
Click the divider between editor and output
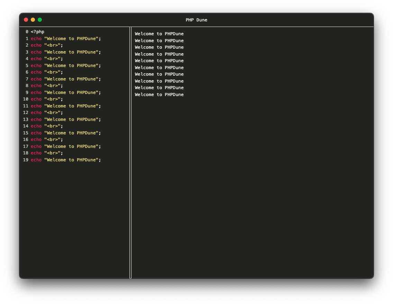click(130, 152)
